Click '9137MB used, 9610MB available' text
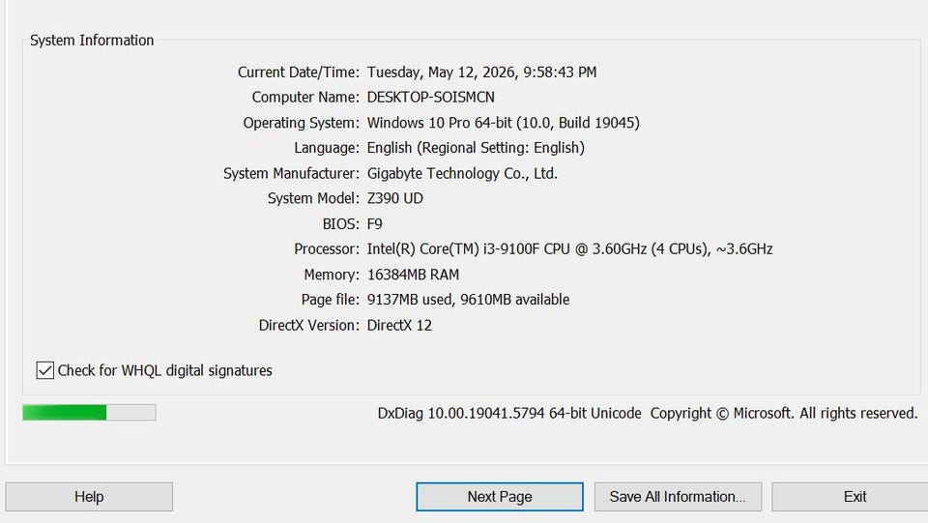The height and width of the screenshot is (523, 928). [x=468, y=300]
